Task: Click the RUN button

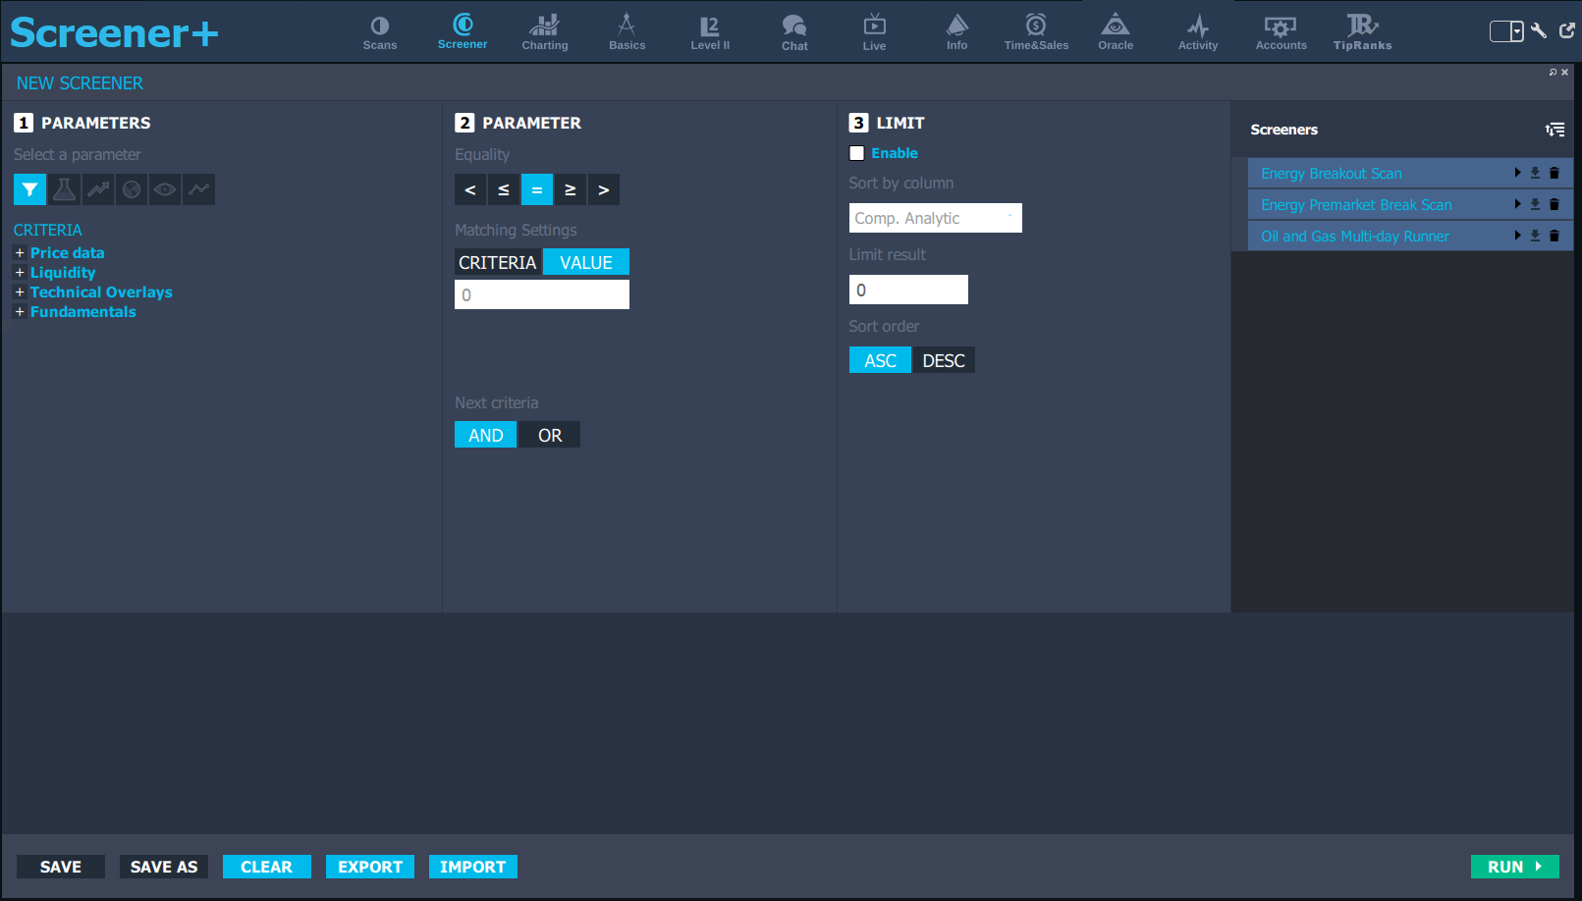Action: pos(1513,867)
